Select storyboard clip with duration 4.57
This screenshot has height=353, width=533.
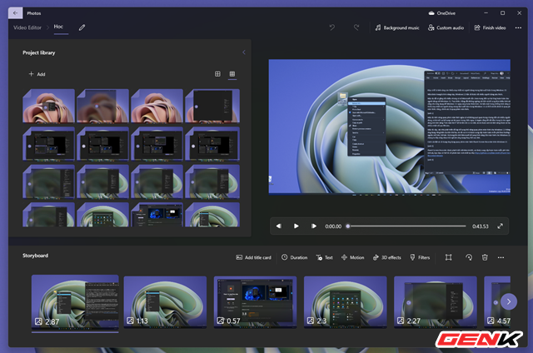494,302
